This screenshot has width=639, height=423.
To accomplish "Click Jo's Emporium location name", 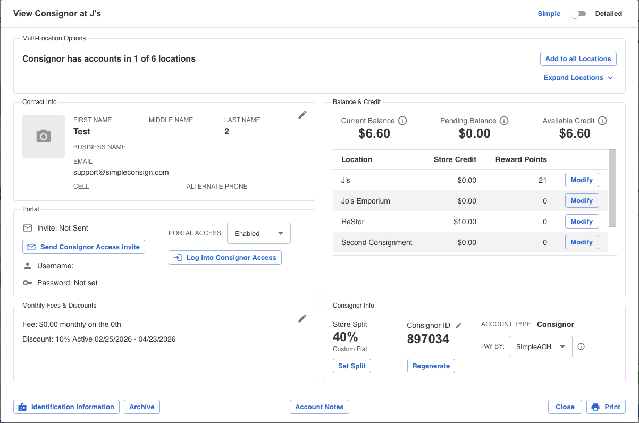I will coord(366,201).
